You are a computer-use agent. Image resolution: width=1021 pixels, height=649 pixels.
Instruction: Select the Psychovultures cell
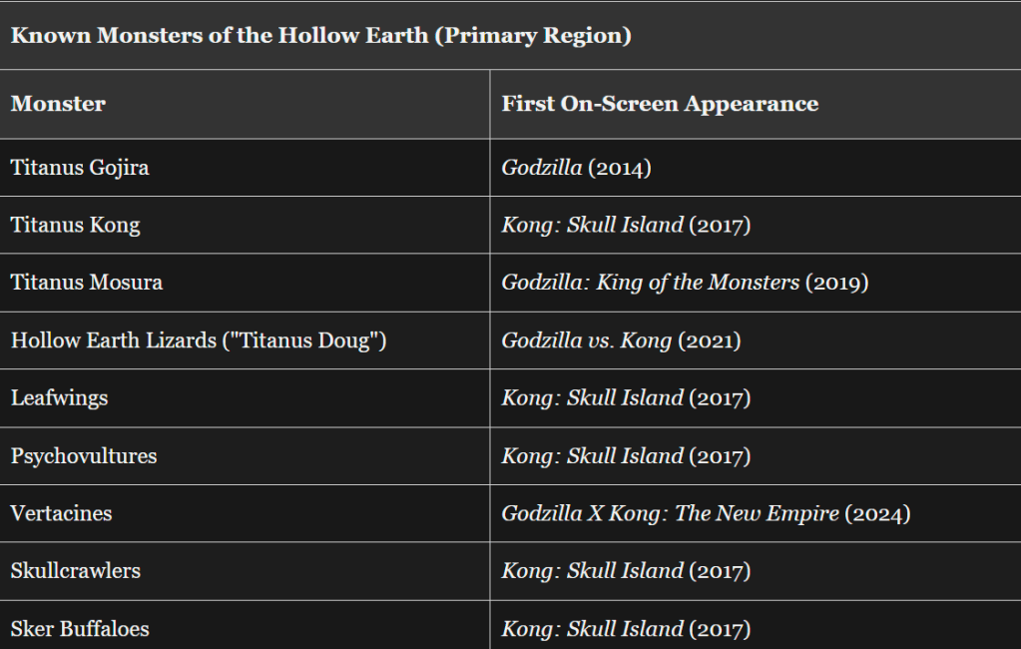[x=84, y=455]
